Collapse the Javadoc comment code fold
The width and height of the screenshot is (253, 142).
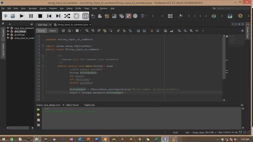(x=43, y=56)
